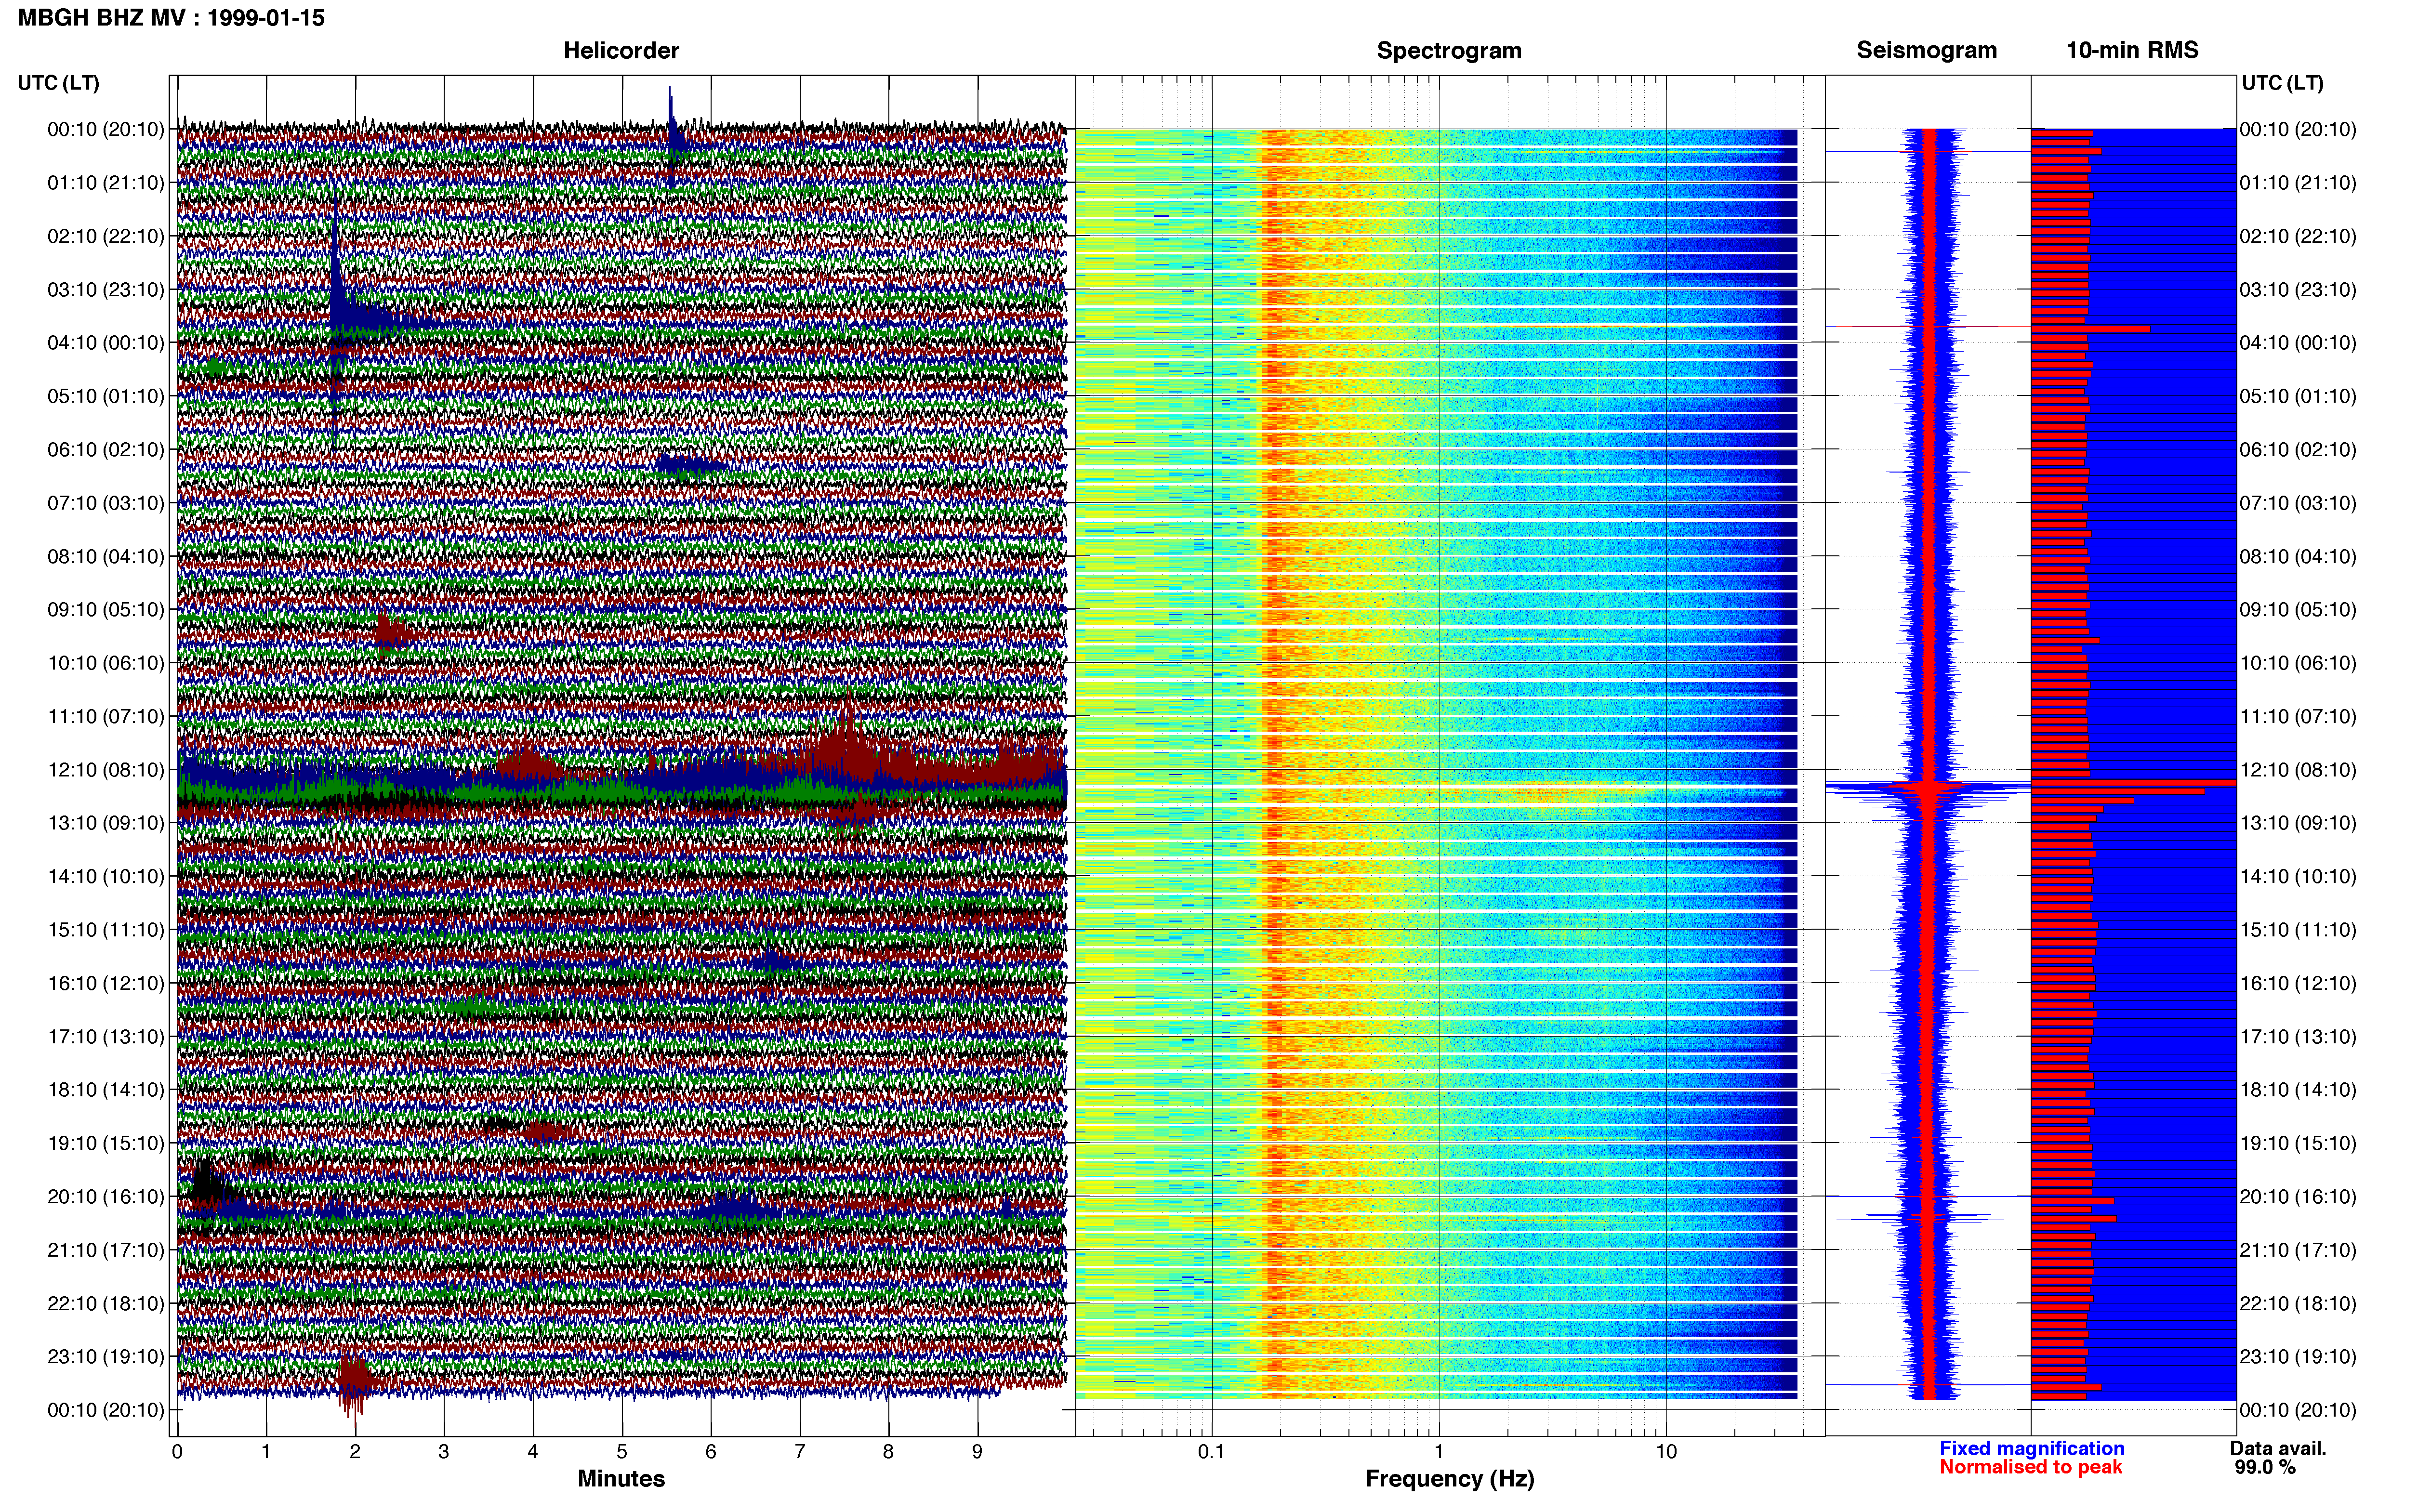
Task: Click left-axis time label 02:10 (22:10)
Action: click(x=106, y=236)
